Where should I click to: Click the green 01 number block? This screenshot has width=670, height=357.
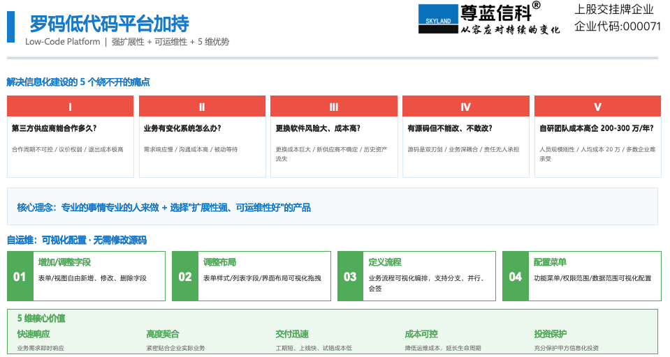click(20, 276)
